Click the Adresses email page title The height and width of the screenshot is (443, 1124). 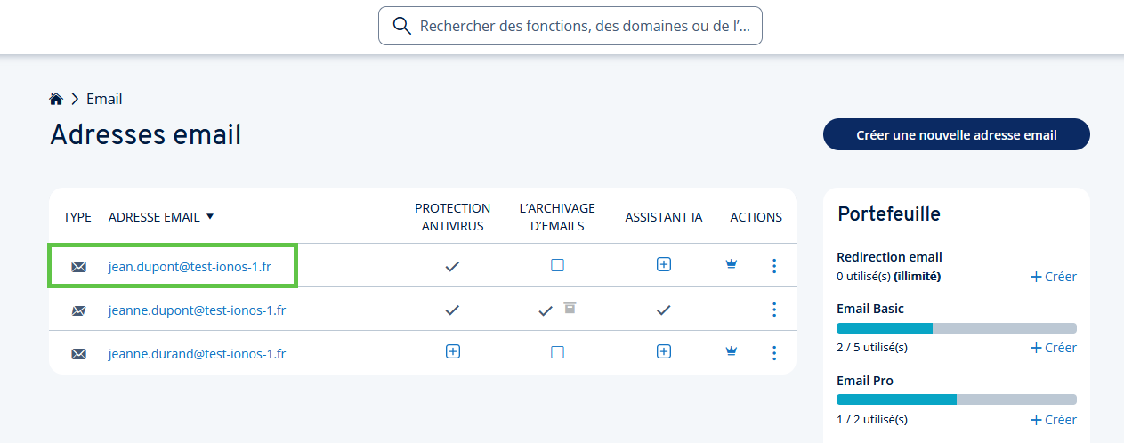pos(146,134)
